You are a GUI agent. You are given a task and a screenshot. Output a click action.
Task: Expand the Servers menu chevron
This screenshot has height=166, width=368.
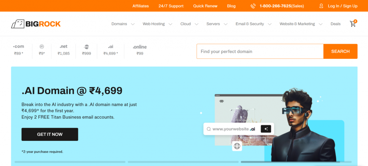tap(226, 24)
